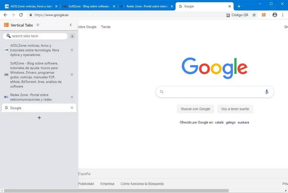
Task: Switch Google language to galego
Action: click(230, 122)
